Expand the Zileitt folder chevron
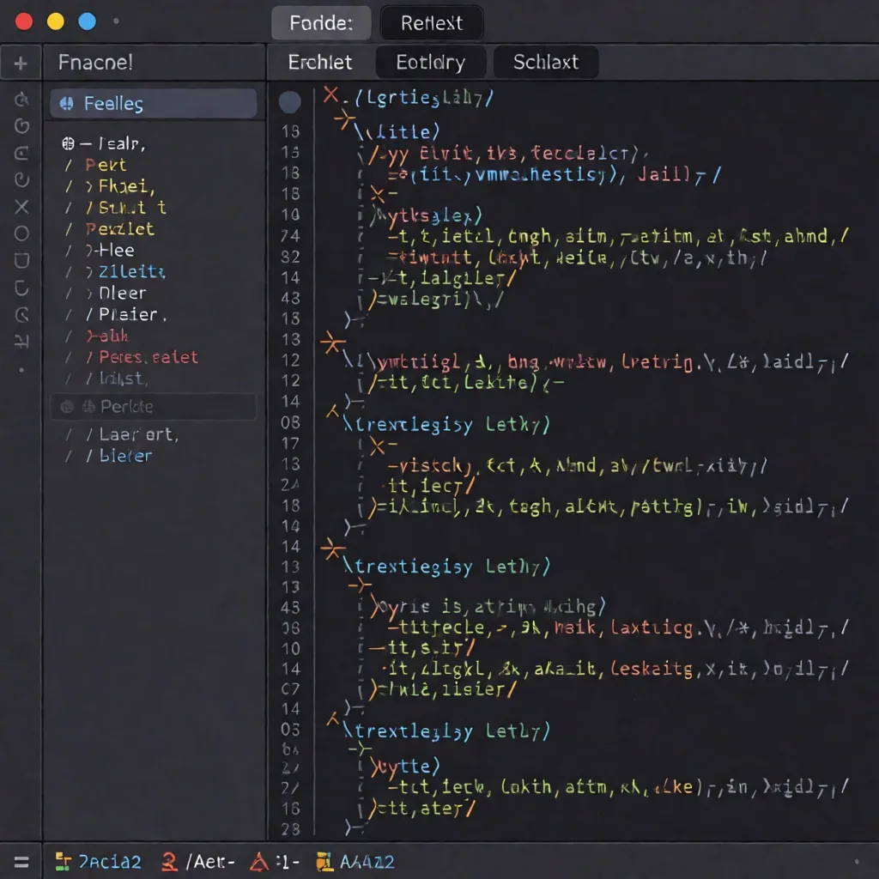The image size is (879, 879). pos(89,272)
